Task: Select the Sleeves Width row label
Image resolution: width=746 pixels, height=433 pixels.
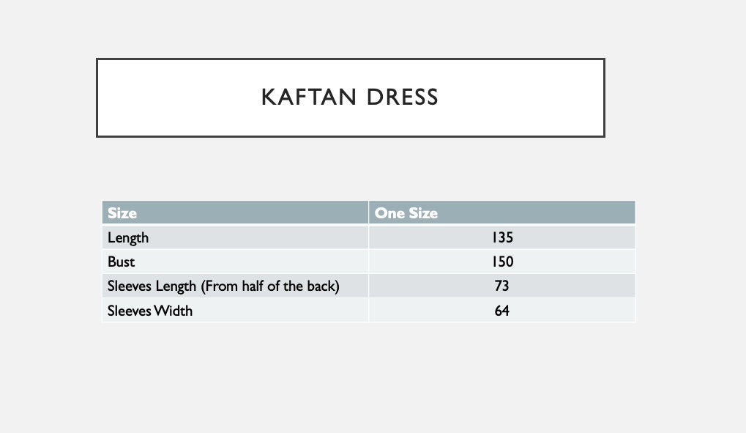Action: [150, 311]
